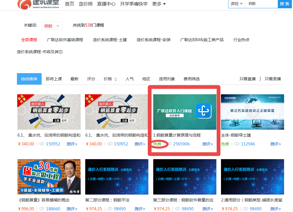Image resolution: width=293 pixels, height=212 pixels.
Task: Select 造价系统课程-安装 category
Action: click(x=154, y=40)
